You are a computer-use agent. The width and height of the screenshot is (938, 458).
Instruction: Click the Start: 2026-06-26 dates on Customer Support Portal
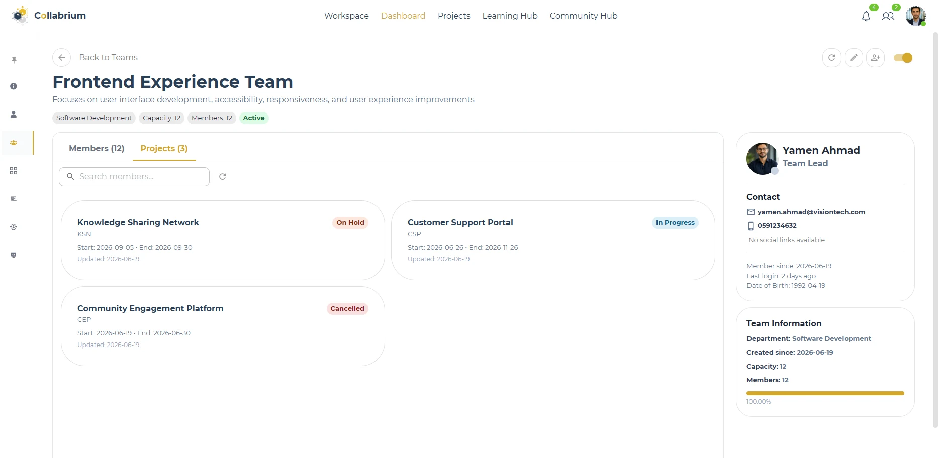point(462,248)
